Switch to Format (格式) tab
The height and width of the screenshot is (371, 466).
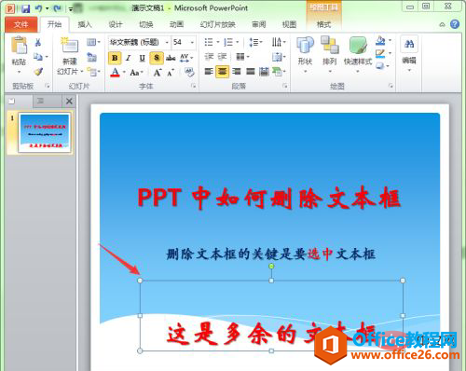click(x=323, y=24)
